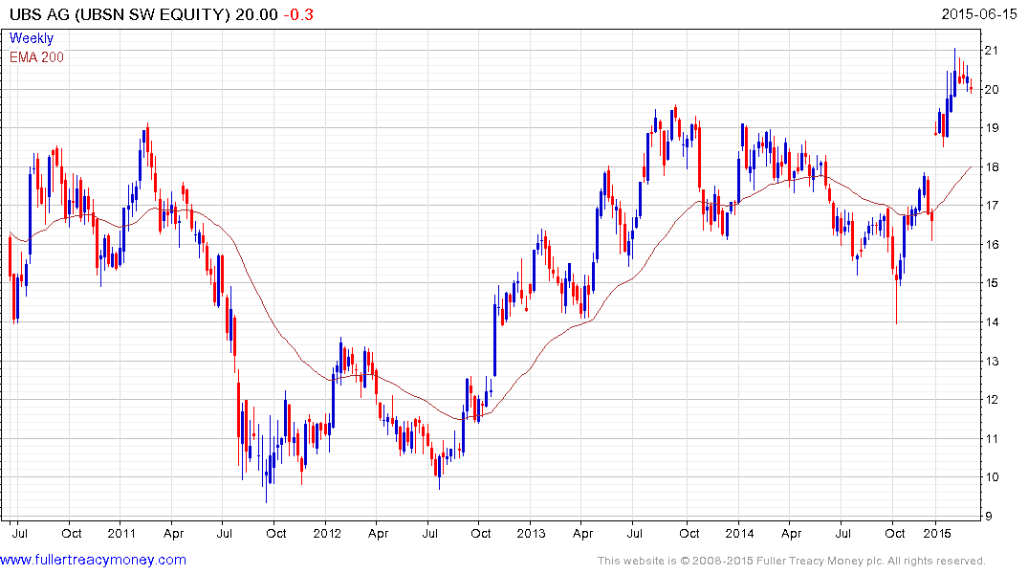
Task: Click the 18 price axis label
Action: [x=992, y=166]
